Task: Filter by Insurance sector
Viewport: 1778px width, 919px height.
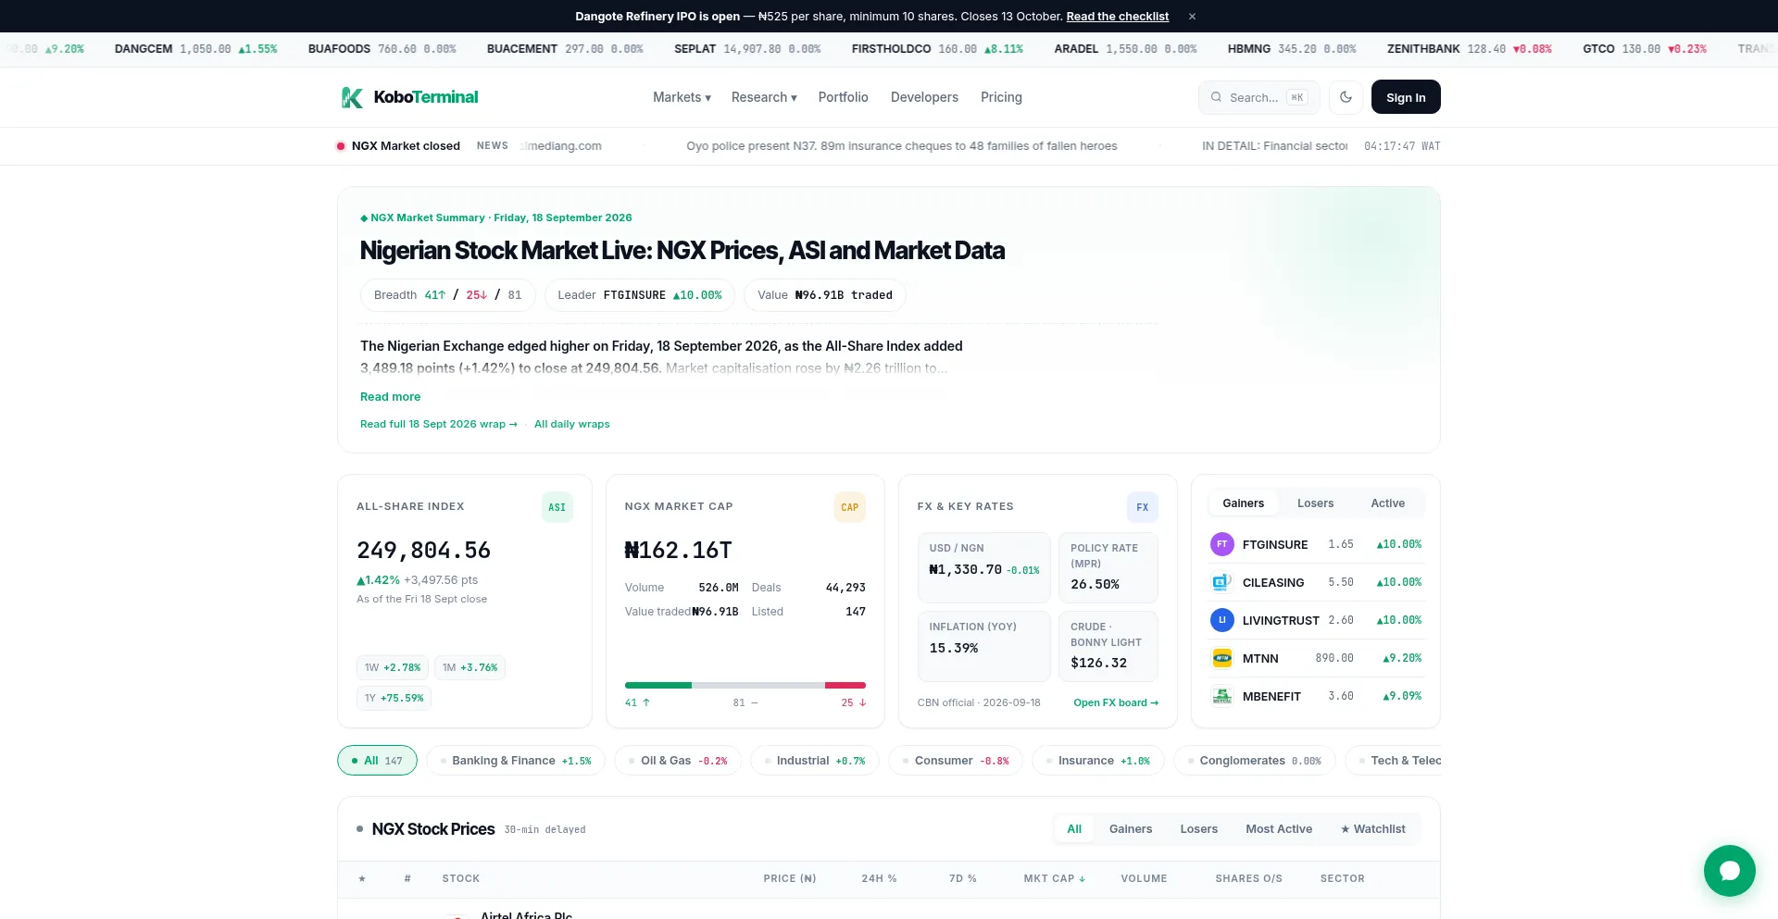Action: point(1097,761)
